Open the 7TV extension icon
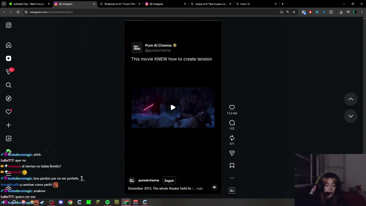Image resolution: width=366 pixels, height=206 pixels. point(317,12)
